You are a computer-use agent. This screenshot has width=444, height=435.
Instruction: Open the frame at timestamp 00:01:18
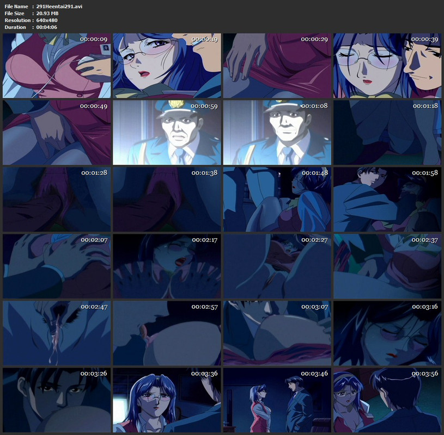387,132
